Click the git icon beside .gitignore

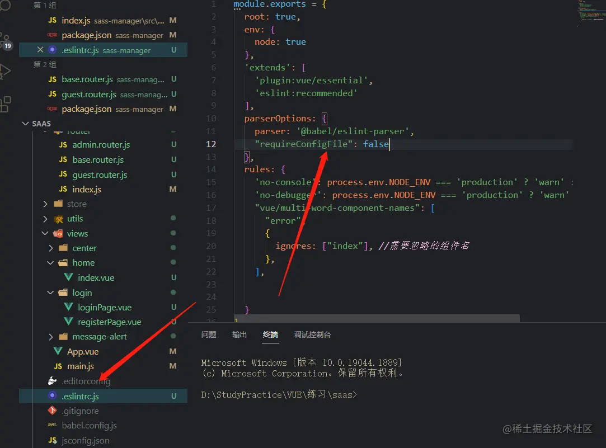52,411
